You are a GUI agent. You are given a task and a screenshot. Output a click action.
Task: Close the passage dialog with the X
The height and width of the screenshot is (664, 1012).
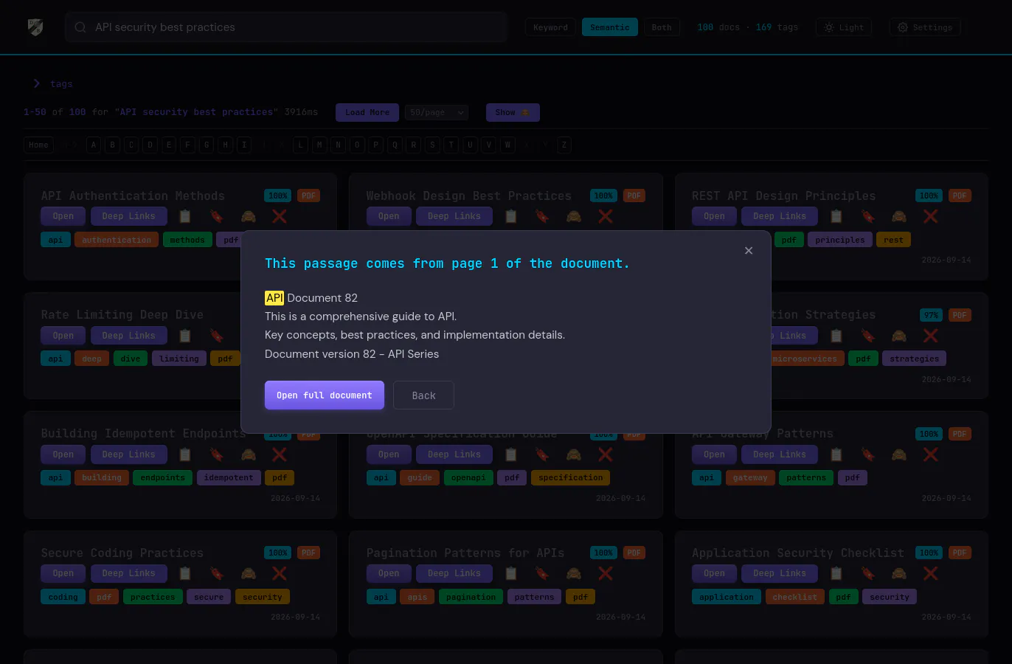[749, 251]
